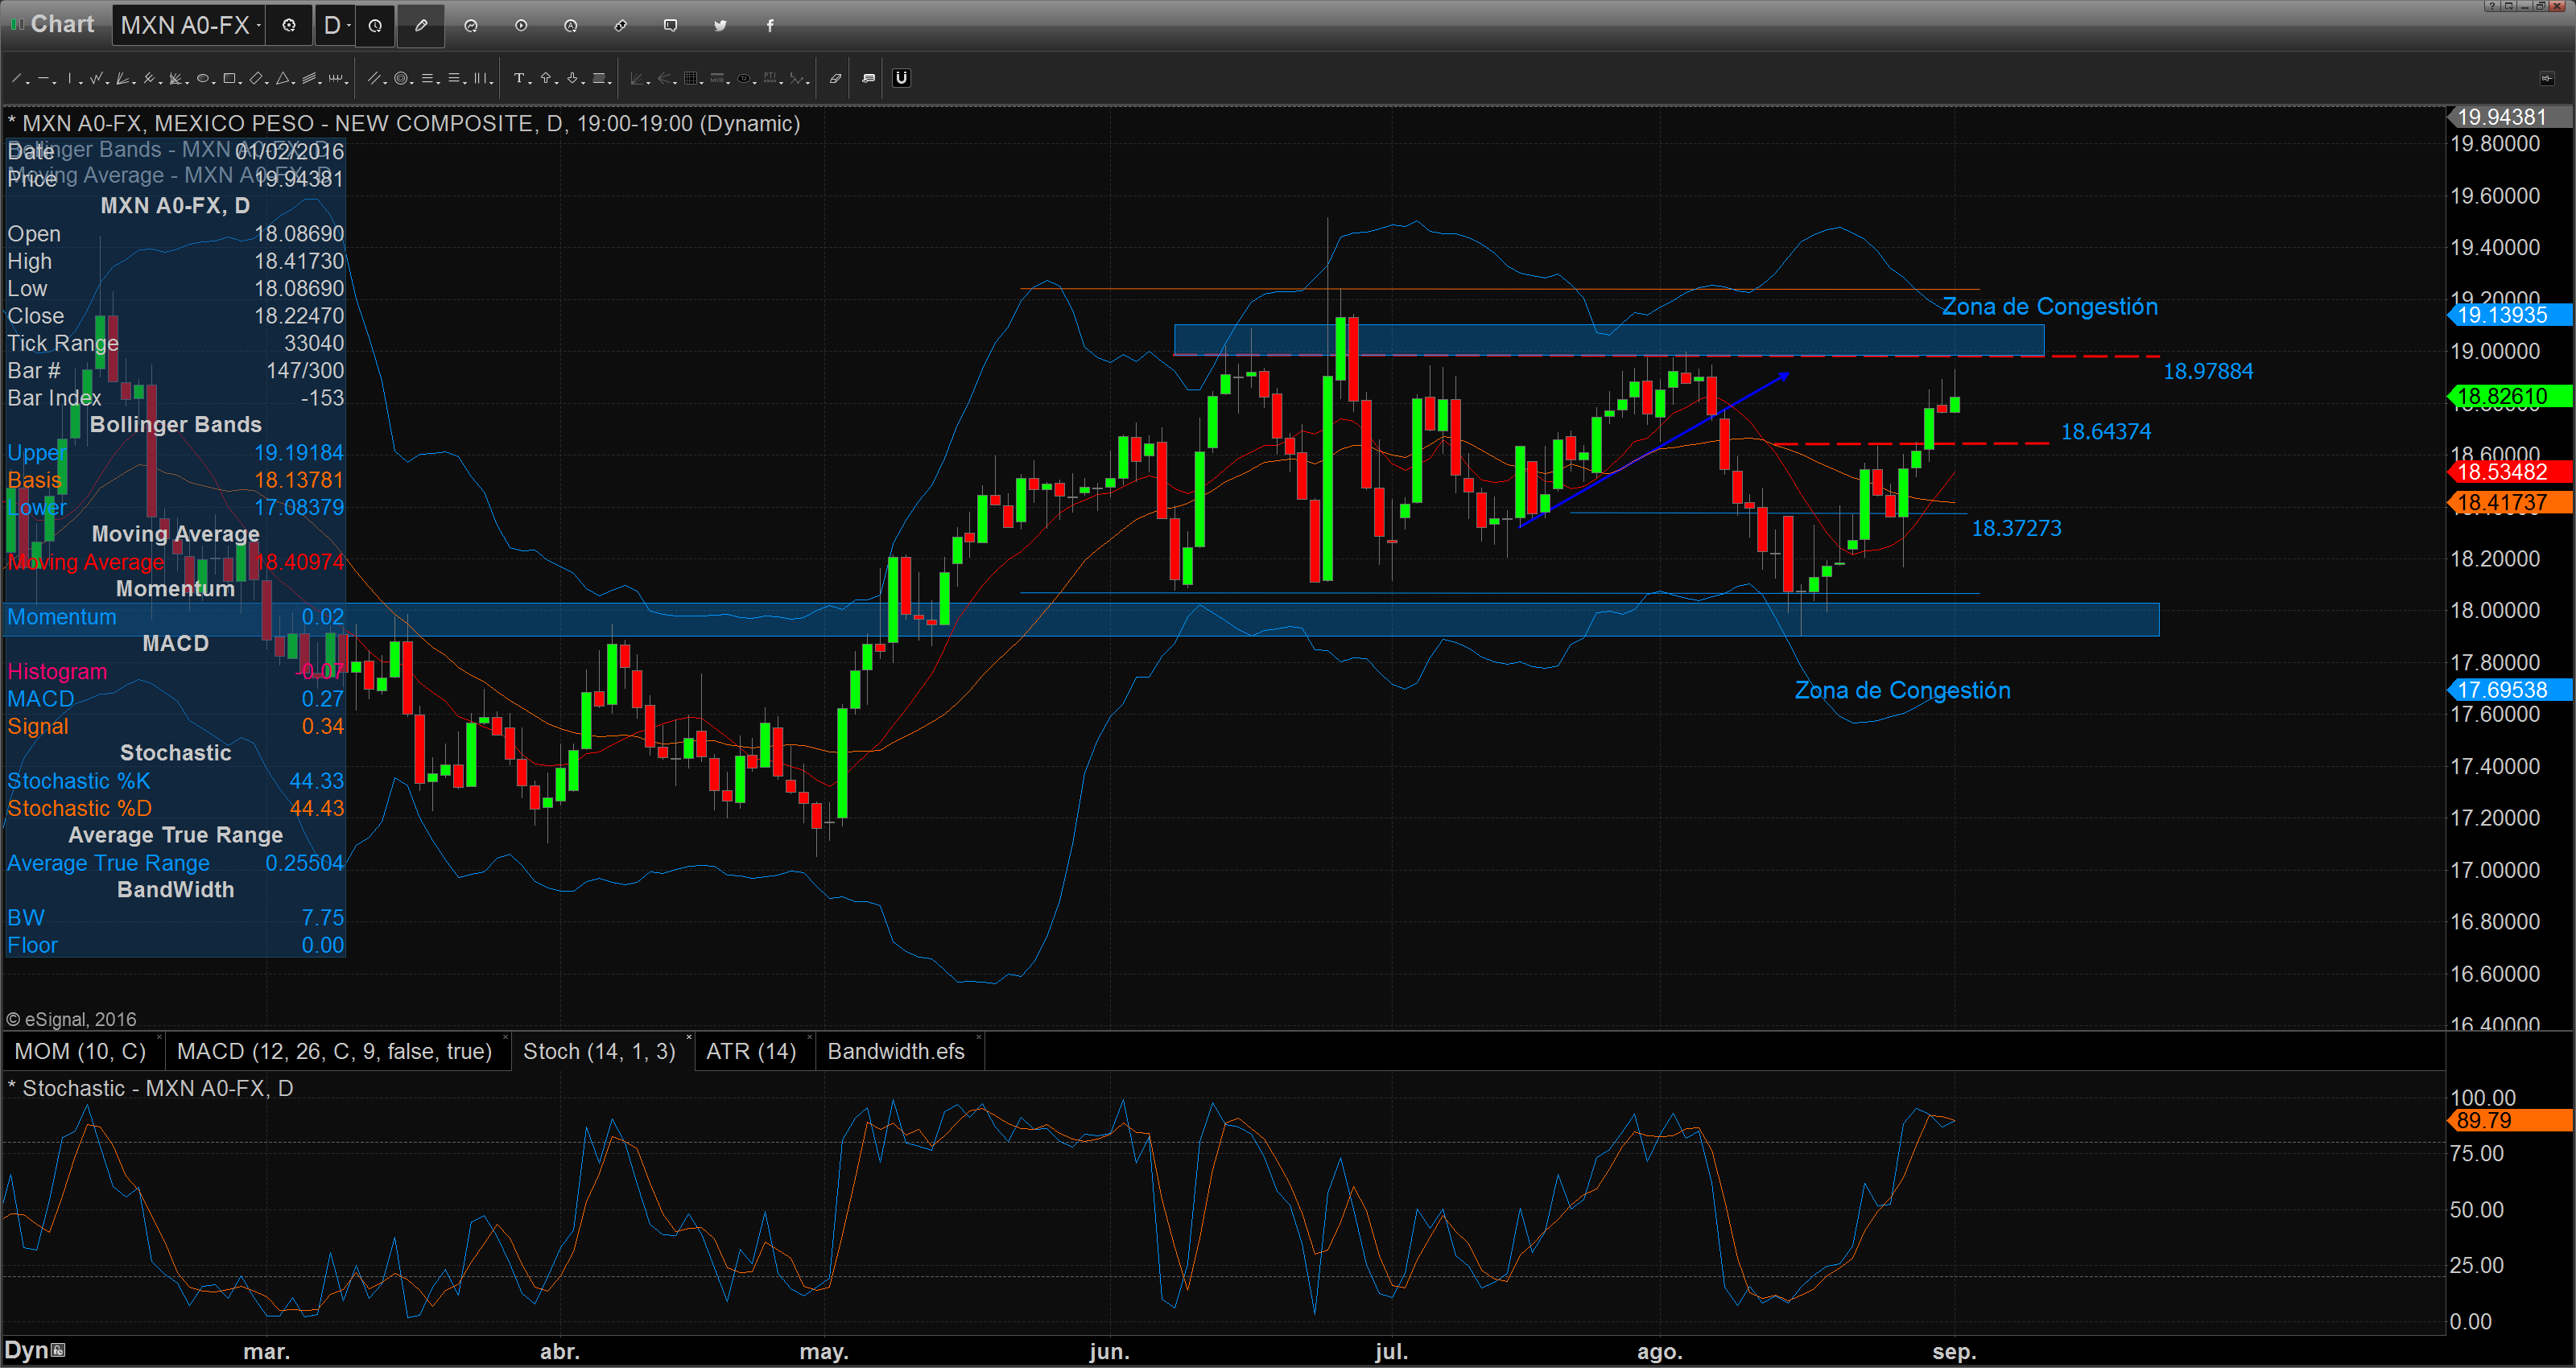
Task: Click the Dyn scaling button
Action: [35, 1350]
